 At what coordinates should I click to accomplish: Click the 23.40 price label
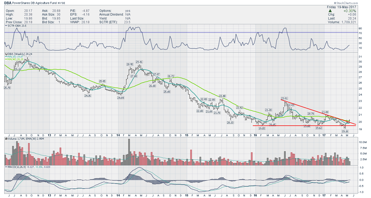(222, 96)
